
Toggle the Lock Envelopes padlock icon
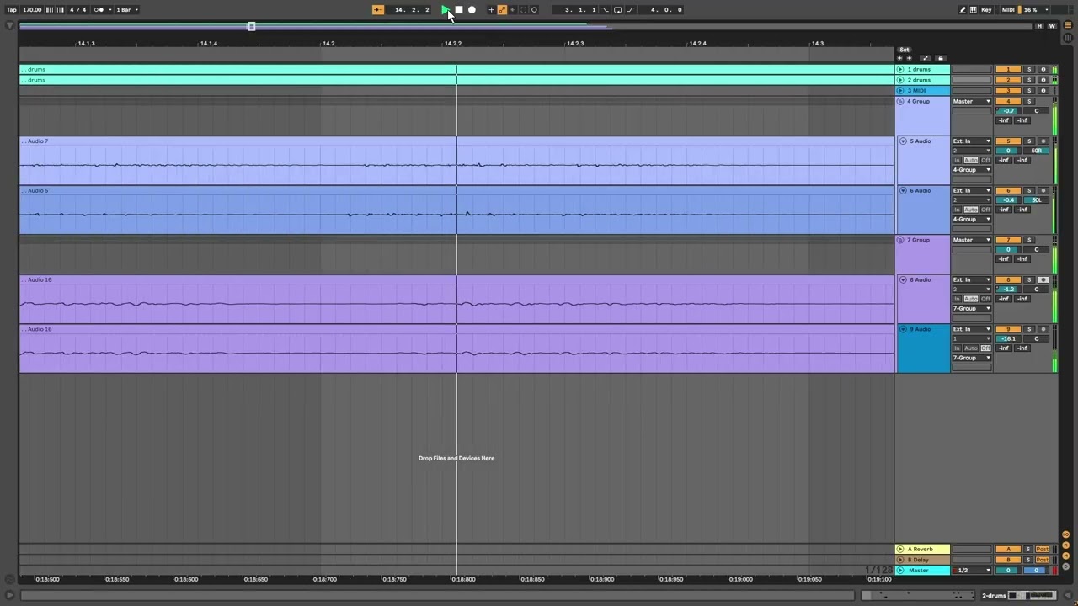tap(941, 58)
